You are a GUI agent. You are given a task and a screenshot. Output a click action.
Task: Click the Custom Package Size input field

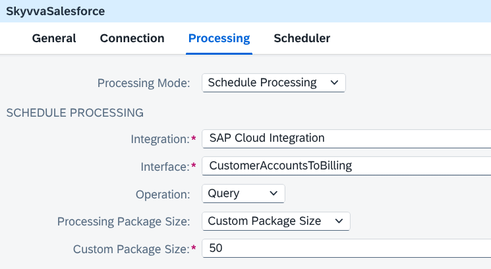[x=346, y=249]
